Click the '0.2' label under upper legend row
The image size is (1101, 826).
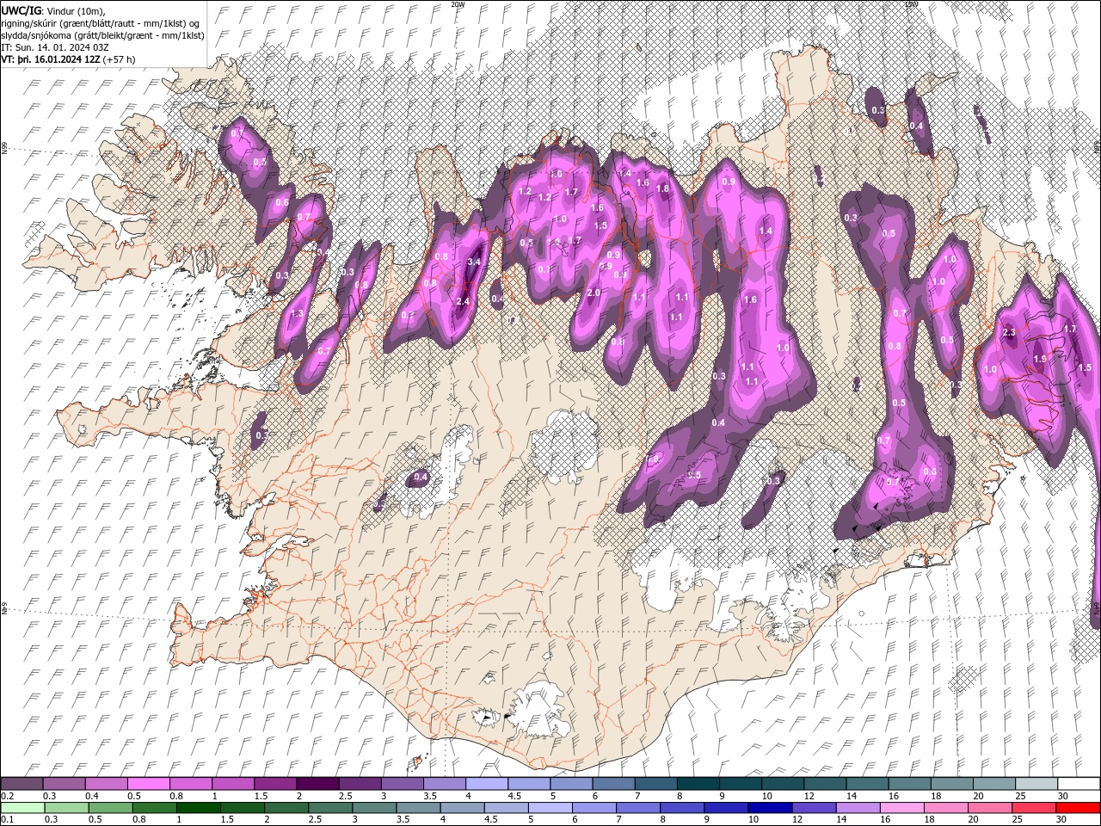click(7, 796)
